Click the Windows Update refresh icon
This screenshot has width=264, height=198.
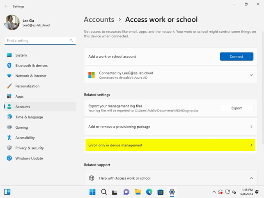9,158
